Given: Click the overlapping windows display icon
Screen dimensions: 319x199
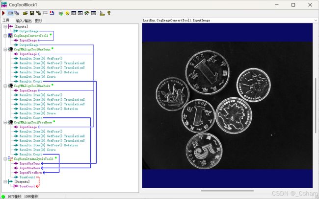Looking at the screenshot, I should point(17,13).
